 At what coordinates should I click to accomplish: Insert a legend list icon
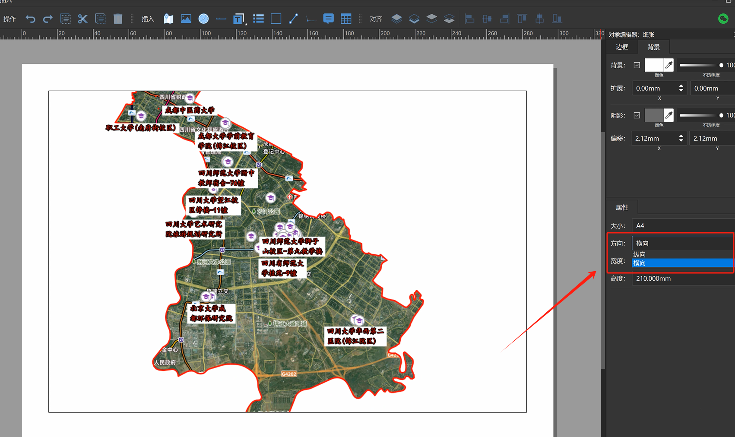click(x=258, y=19)
